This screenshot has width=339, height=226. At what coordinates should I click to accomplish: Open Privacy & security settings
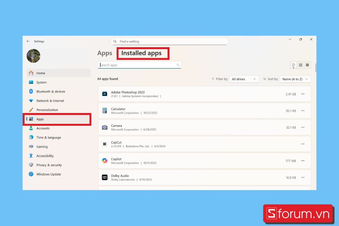58,165
